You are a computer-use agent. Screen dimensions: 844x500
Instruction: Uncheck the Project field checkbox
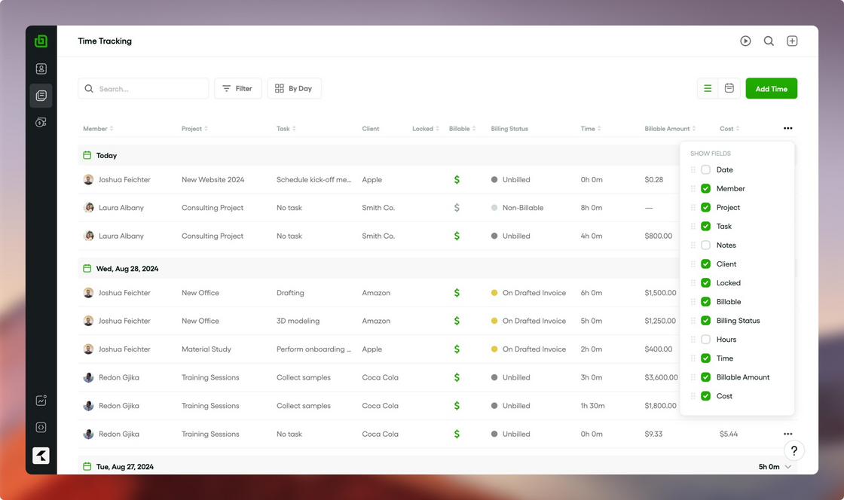point(705,208)
